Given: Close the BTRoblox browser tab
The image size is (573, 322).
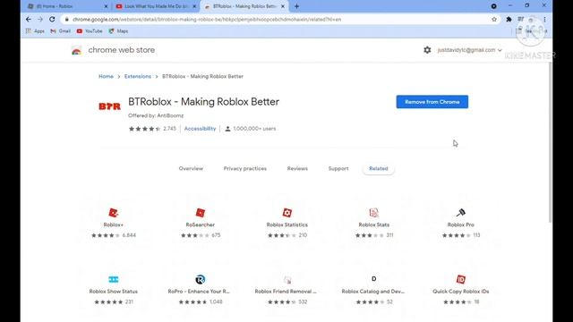Looking at the screenshot, I should point(283,6).
